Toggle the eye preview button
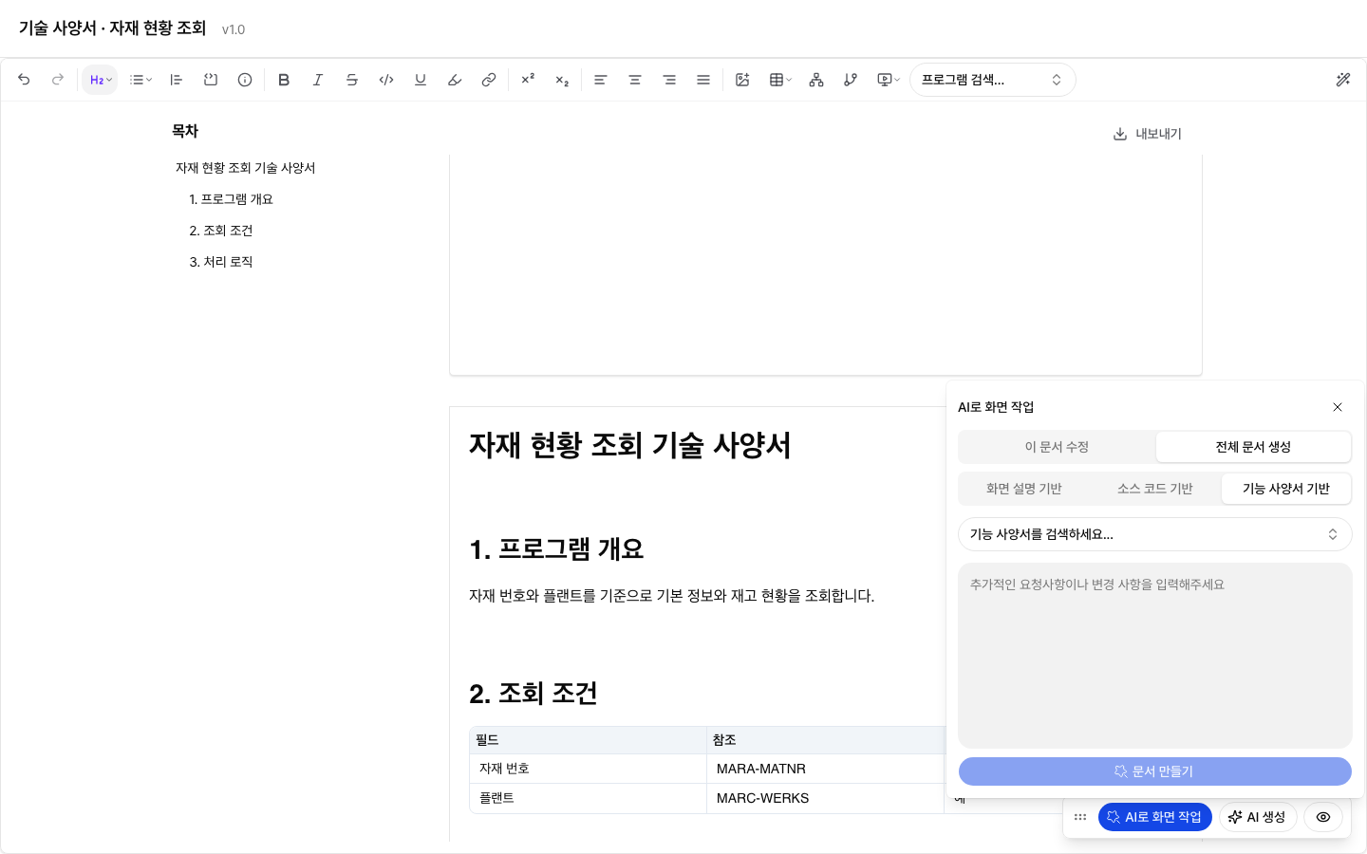This screenshot has width=1367, height=854. [x=1323, y=817]
